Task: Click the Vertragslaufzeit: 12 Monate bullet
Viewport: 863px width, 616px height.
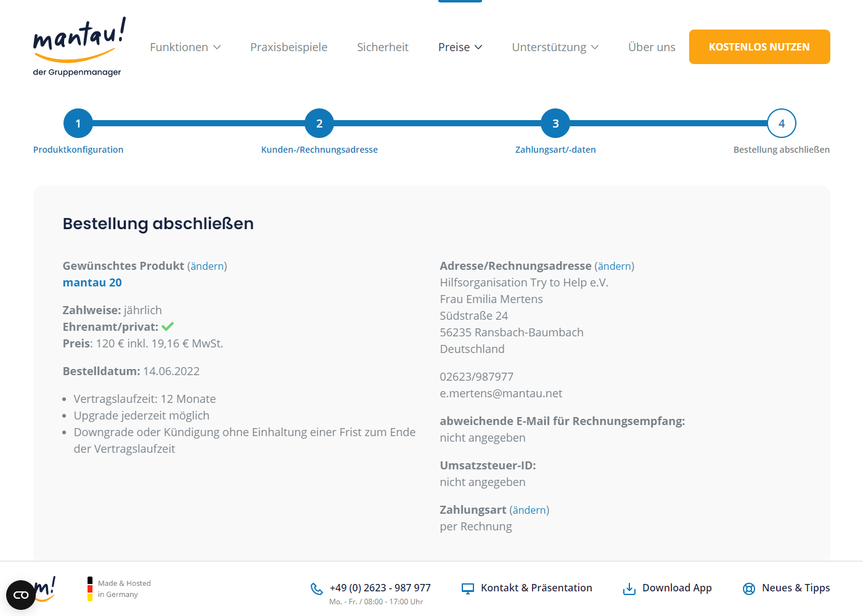Action: tap(145, 399)
